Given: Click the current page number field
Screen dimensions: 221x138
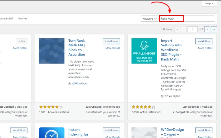Looking at the screenshot, I should click(193, 29).
